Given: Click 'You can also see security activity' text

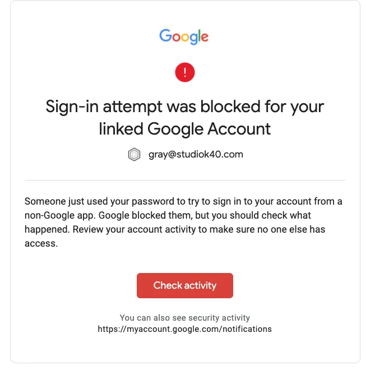Looking at the screenshot, I should pyautogui.click(x=185, y=318).
